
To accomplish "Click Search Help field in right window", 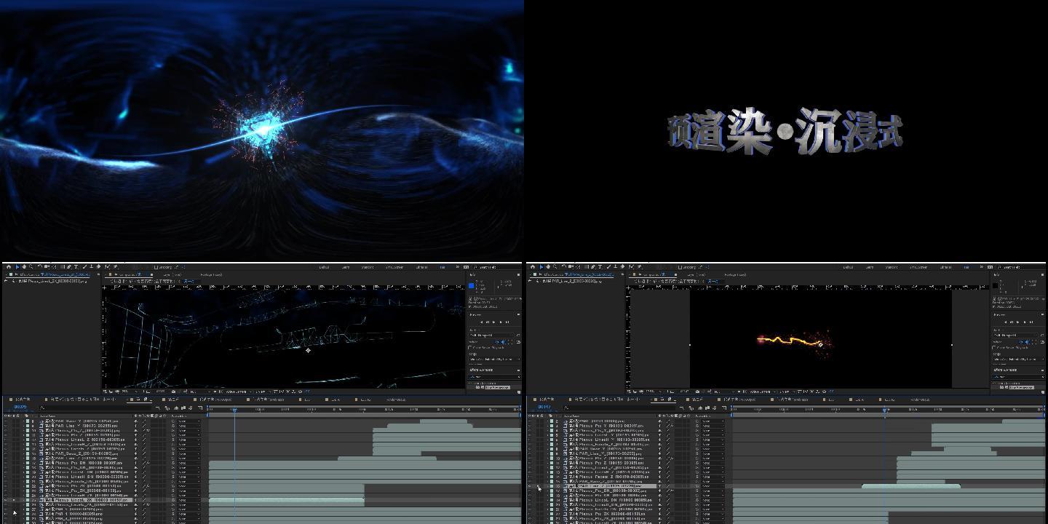I will pyautogui.click(x=1022, y=267).
